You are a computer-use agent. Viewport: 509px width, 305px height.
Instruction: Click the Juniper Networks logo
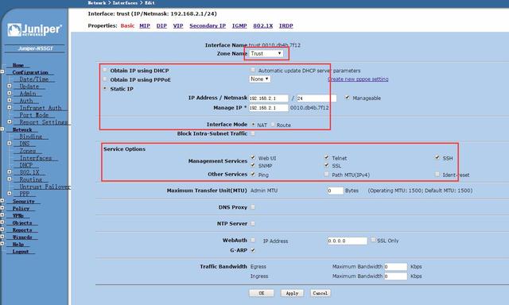(x=34, y=30)
